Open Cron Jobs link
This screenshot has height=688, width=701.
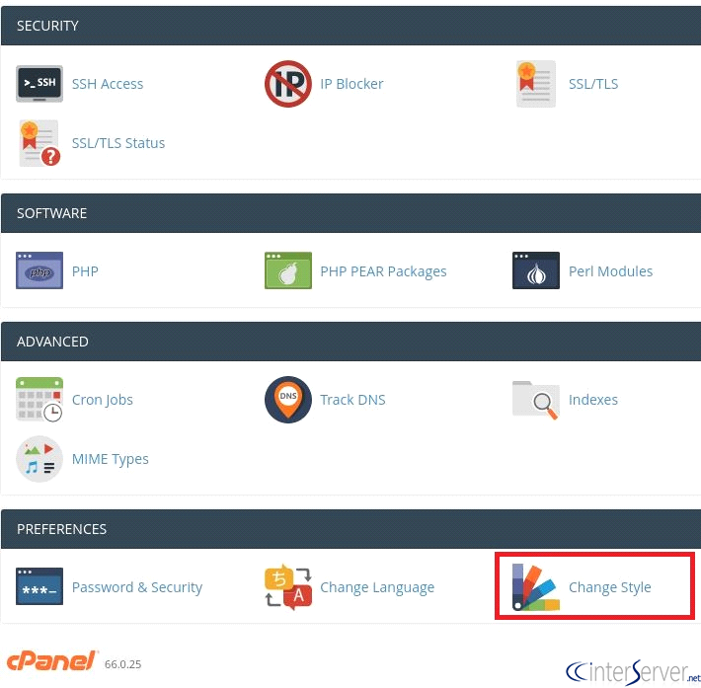tap(103, 400)
